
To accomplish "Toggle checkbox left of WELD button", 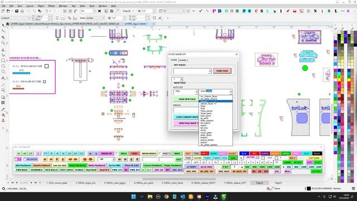I will [117, 154].
